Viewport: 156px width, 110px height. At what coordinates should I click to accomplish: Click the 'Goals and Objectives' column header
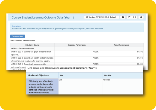coord(42,75)
